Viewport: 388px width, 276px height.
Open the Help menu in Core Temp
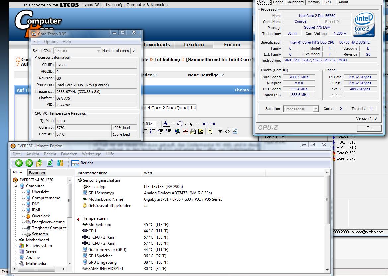(67, 42)
